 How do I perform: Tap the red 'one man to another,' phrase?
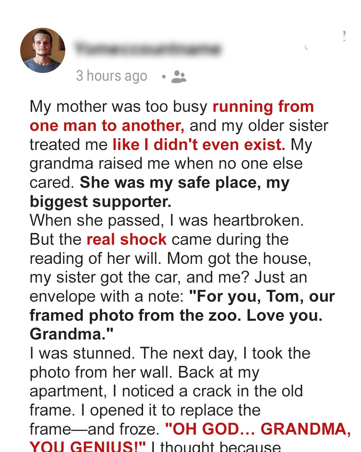pyautogui.click(x=107, y=126)
